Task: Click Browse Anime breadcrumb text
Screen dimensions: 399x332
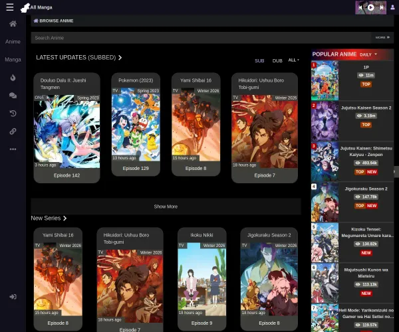Action: pyautogui.click(x=57, y=21)
